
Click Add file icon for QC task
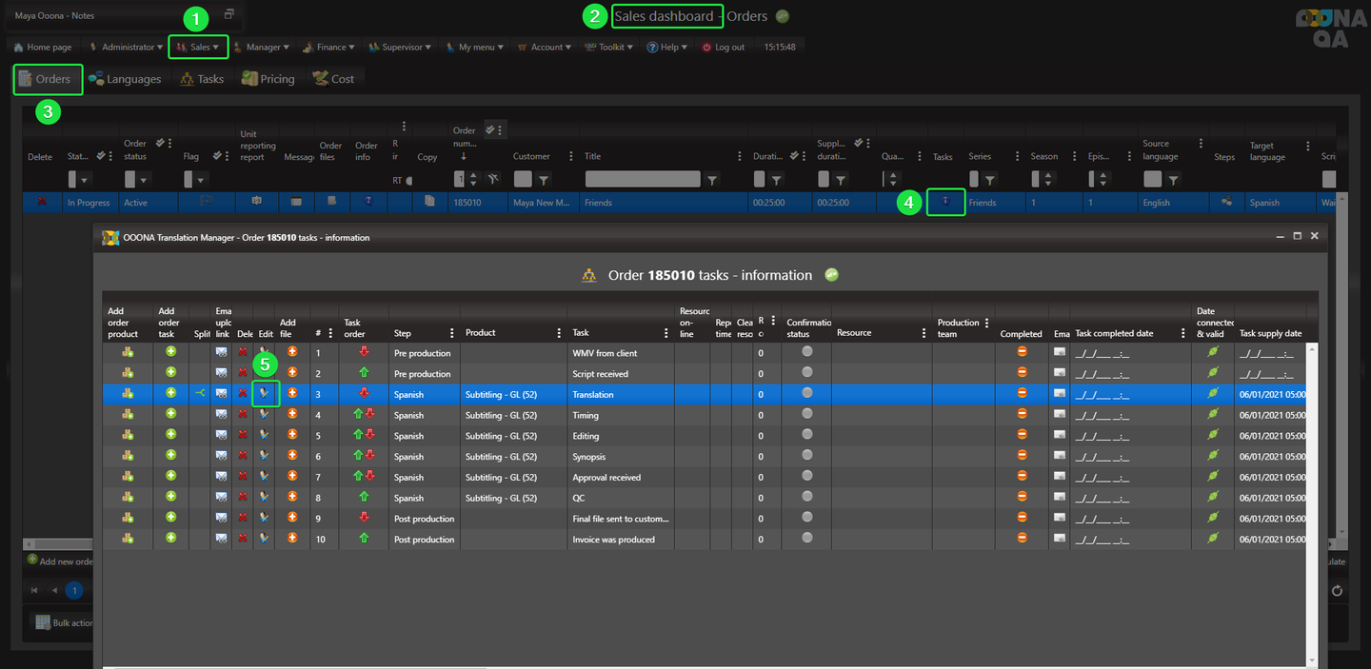(x=292, y=498)
